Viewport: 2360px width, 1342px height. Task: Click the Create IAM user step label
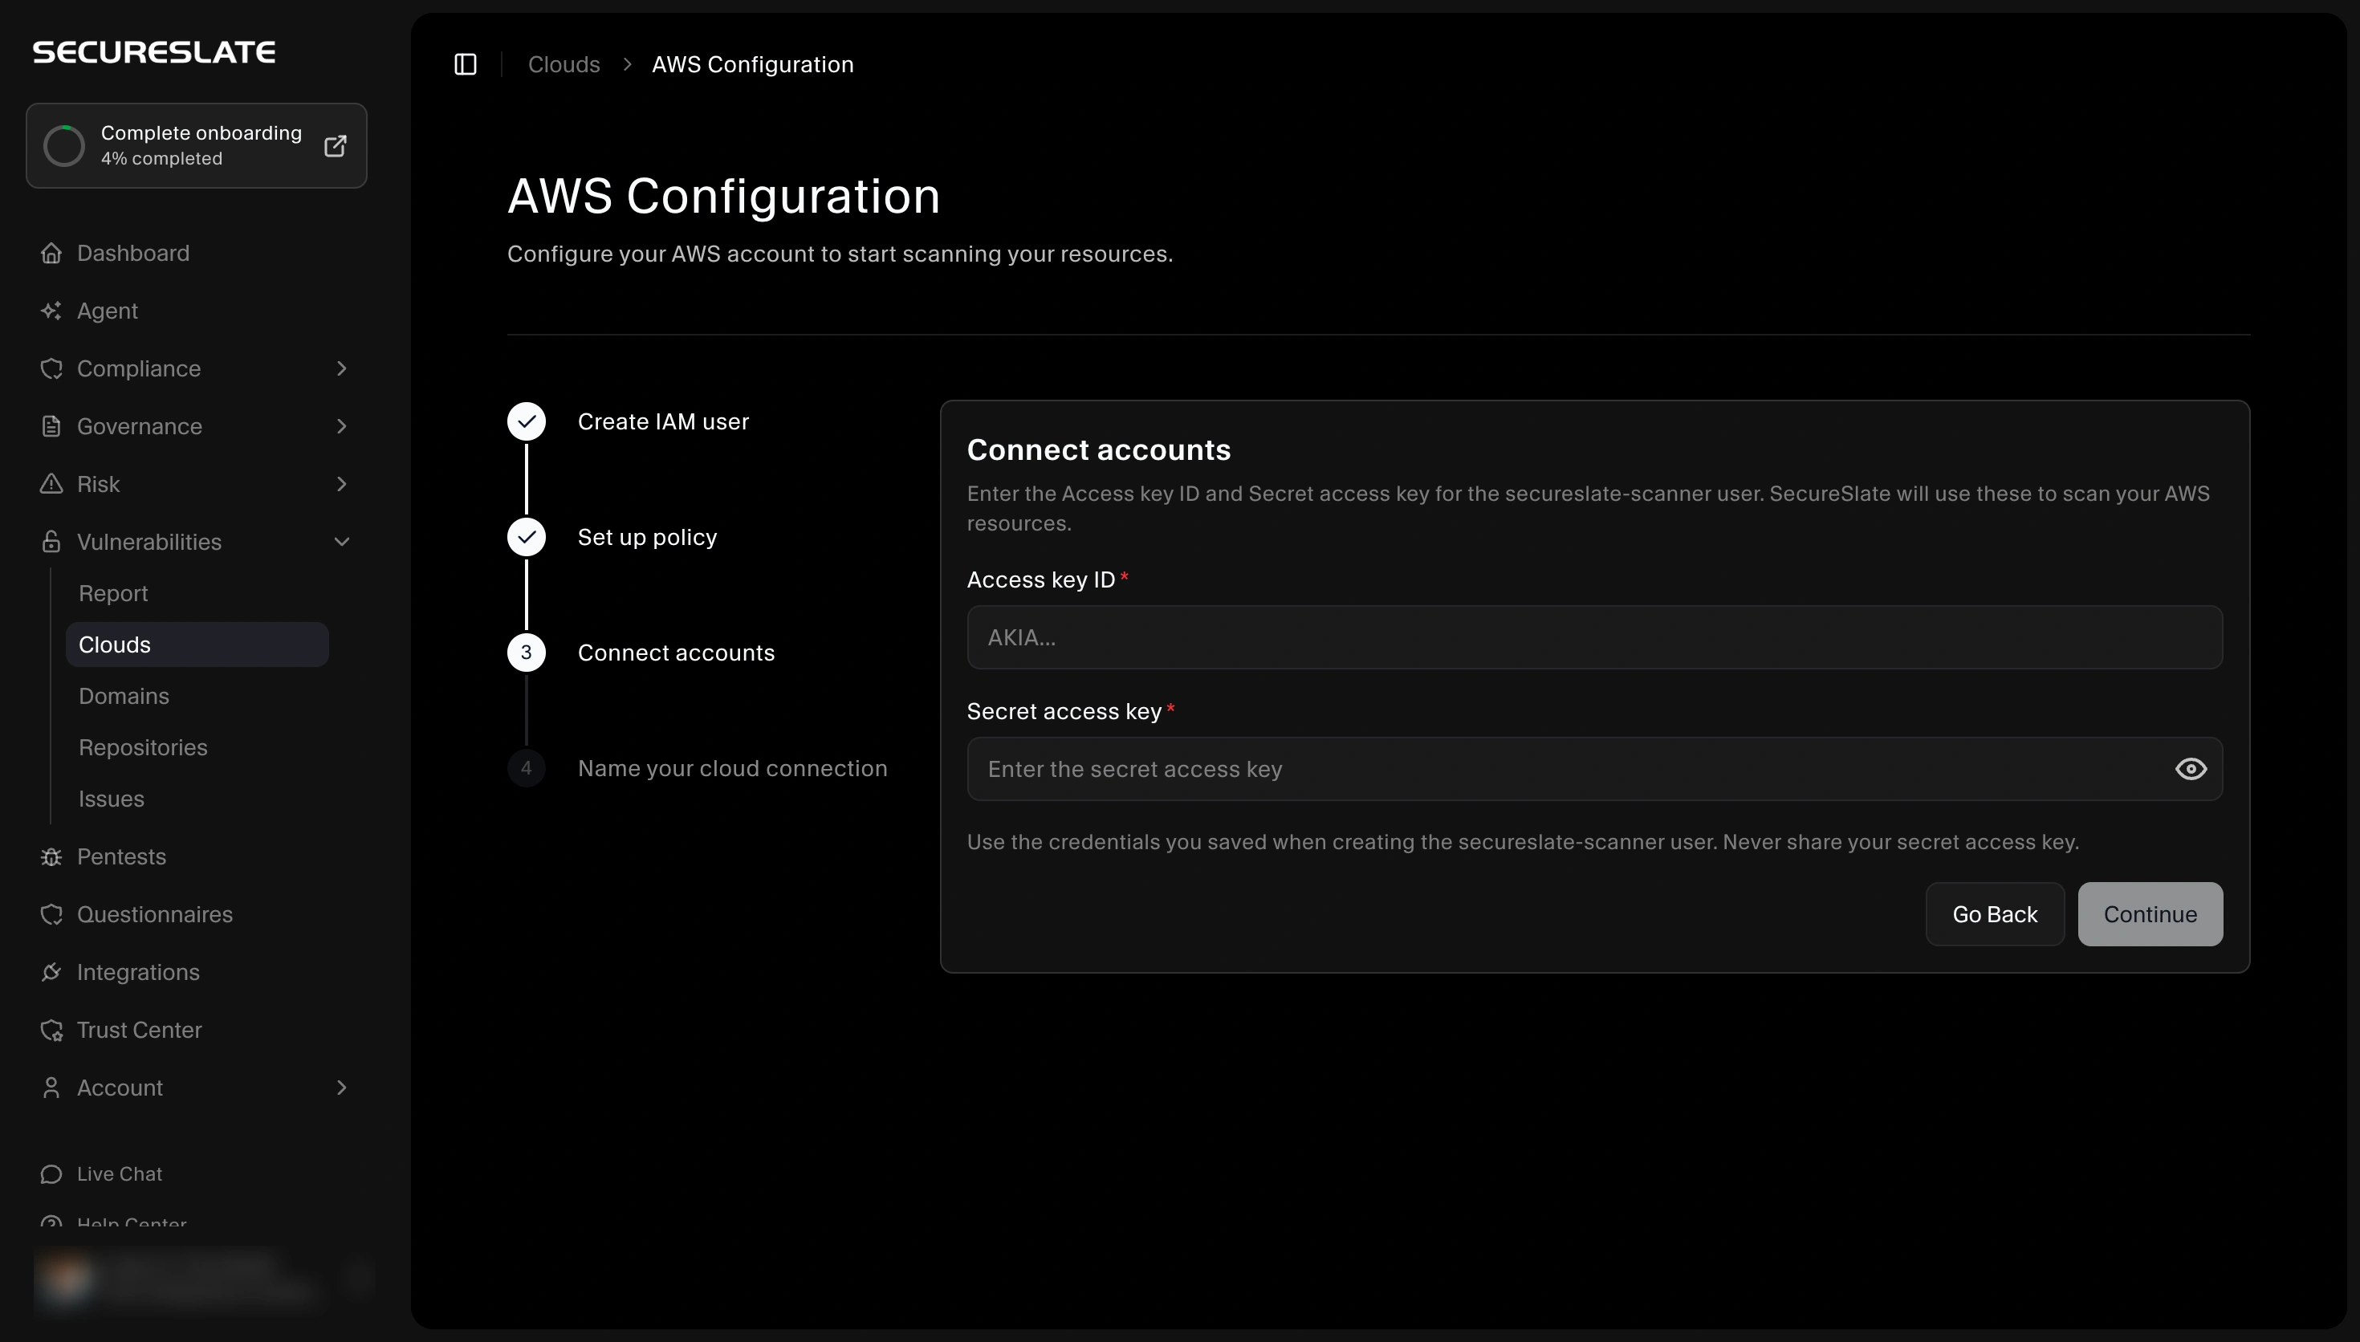664,421
